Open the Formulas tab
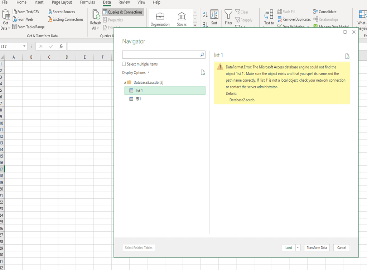The image size is (367, 270). pos(87,3)
